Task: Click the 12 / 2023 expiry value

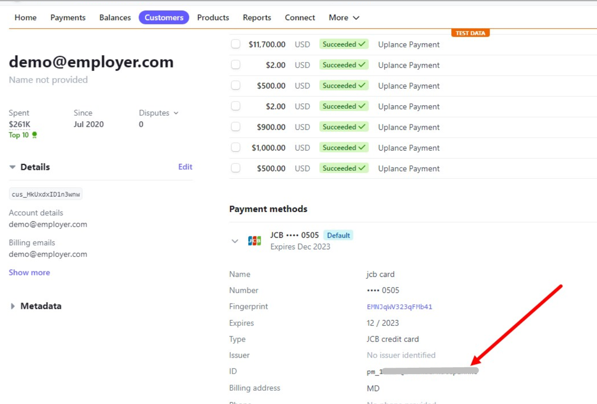Action: tap(383, 323)
